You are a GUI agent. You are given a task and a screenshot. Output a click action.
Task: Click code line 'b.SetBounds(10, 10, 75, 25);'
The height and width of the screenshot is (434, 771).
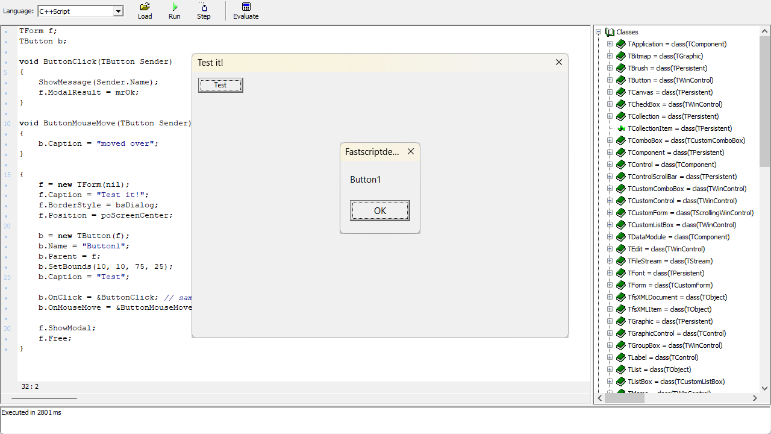click(x=106, y=266)
